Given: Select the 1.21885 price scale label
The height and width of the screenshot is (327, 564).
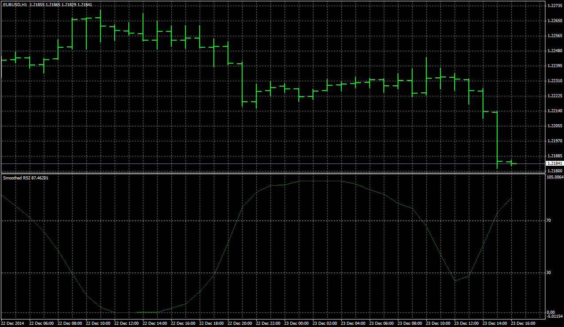Looking at the screenshot, I should pyautogui.click(x=554, y=156).
